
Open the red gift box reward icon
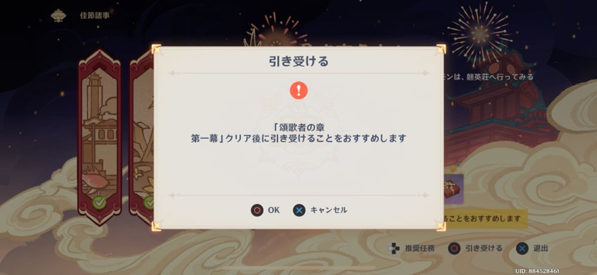(x=454, y=189)
